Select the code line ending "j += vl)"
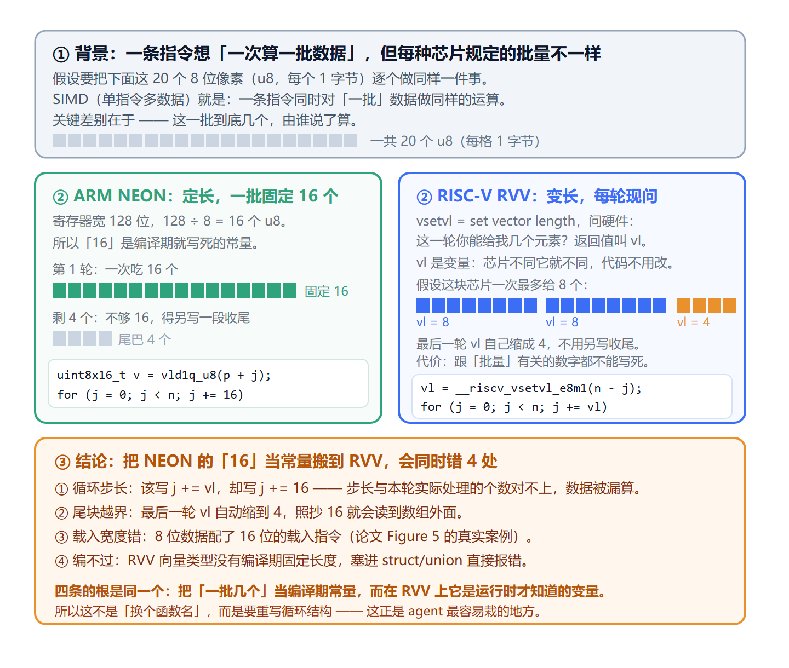 (514, 407)
